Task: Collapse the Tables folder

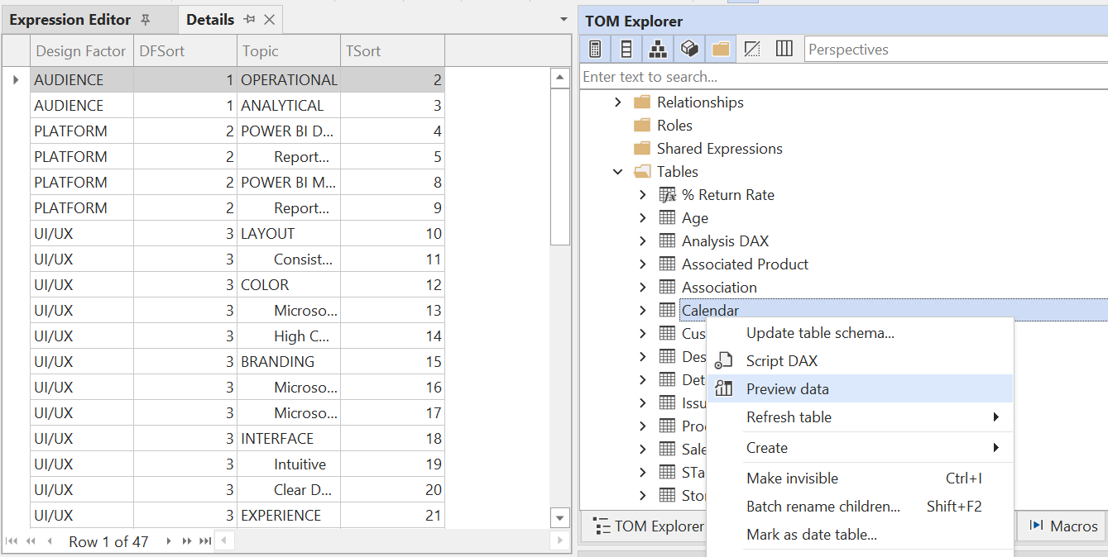Action: click(616, 171)
